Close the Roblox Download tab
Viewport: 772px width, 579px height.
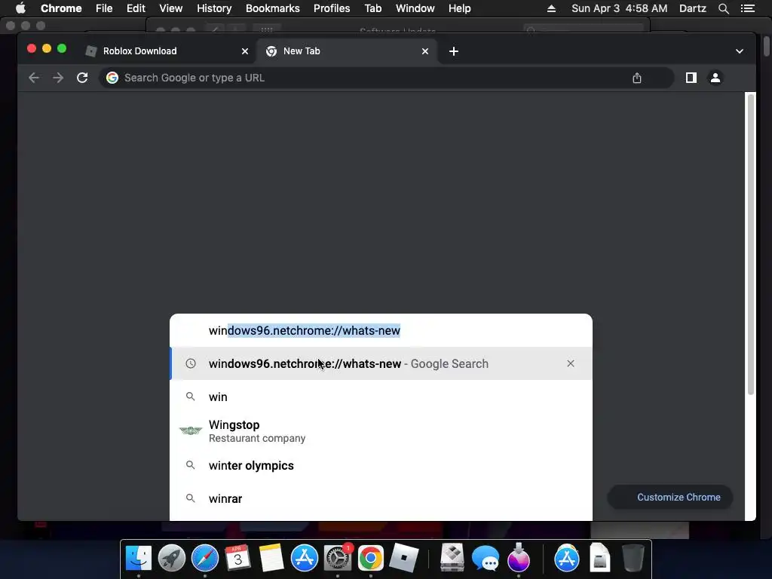point(245,51)
